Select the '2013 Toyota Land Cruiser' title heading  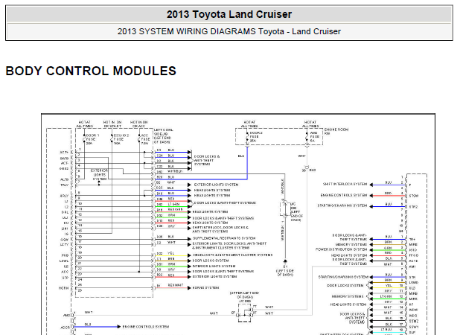click(x=229, y=14)
